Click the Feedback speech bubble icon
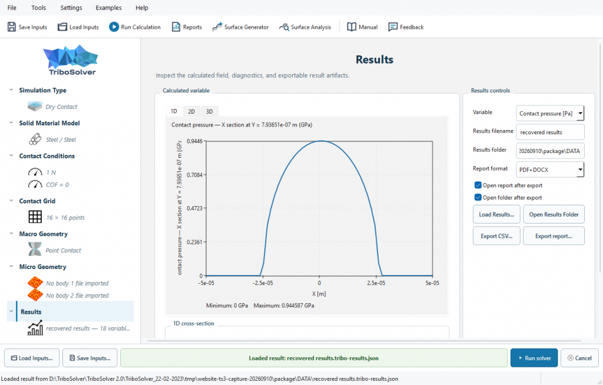603x385 pixels. (393, 27)
